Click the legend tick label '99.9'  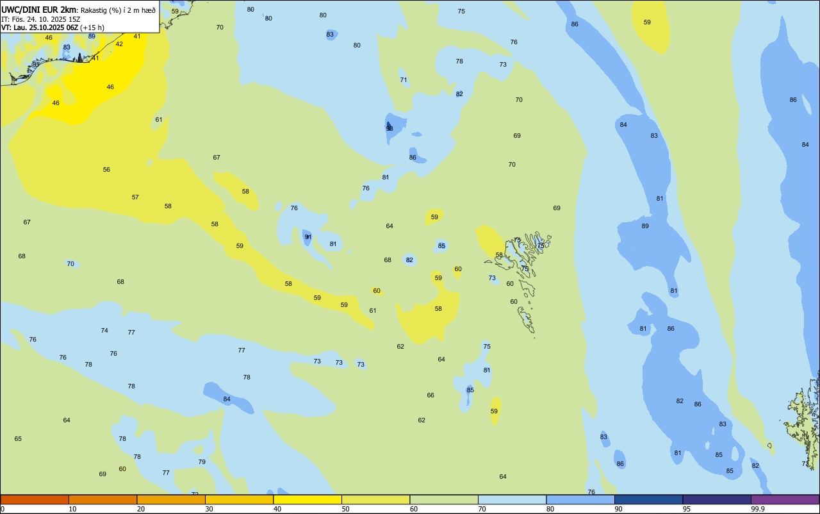pyautogui.click(x=758, y=509)
